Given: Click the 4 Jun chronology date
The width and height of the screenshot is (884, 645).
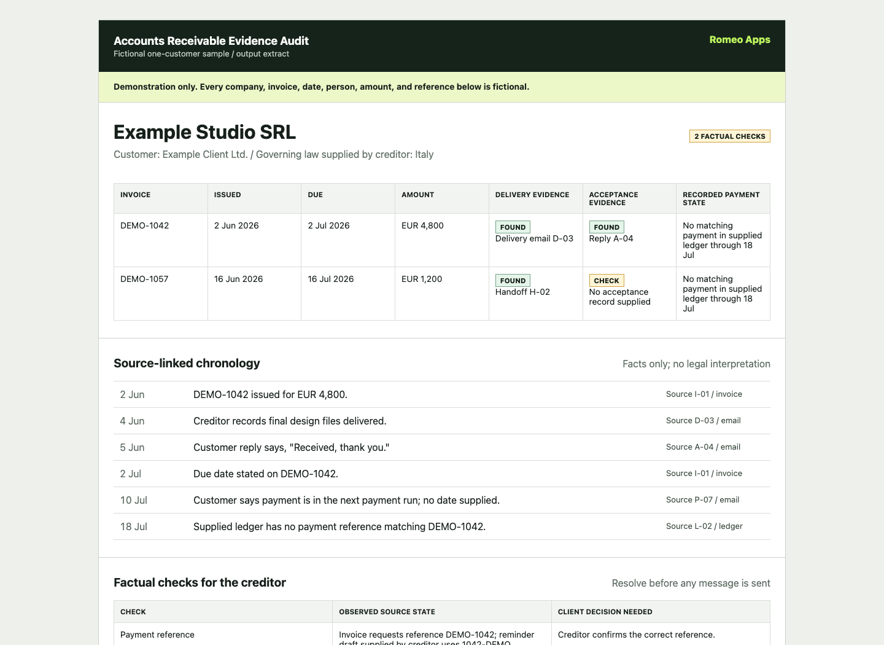Looking at the screenshot, I should coord(132,421).
